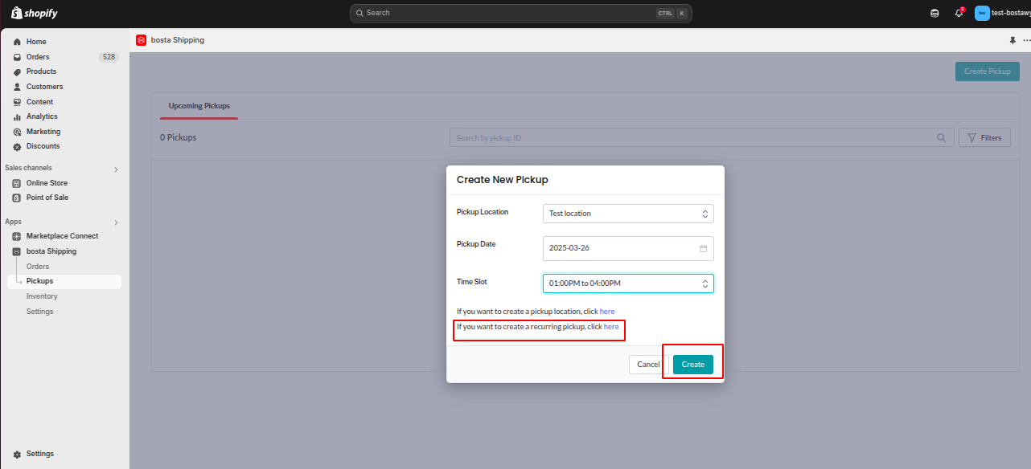The image size is (1031, 469).
Task: Open main Settings at sidebar bottom
Action: (40, 454)
